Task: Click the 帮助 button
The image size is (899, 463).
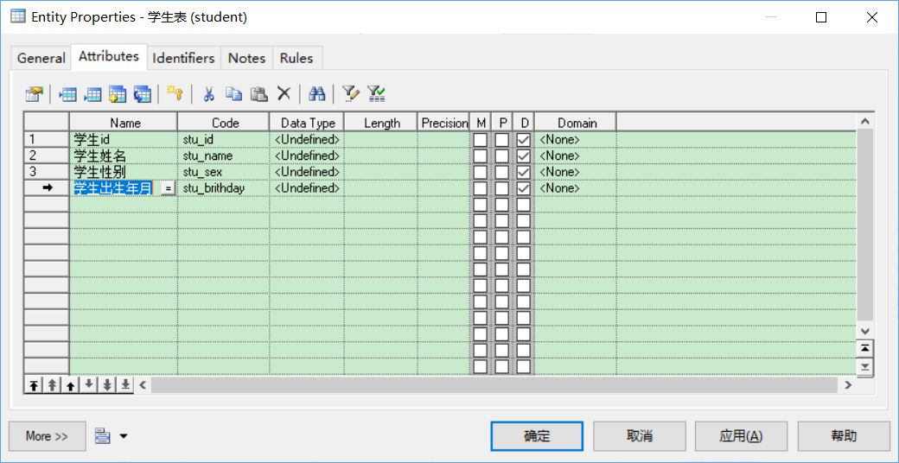Action: coord(844,436)
